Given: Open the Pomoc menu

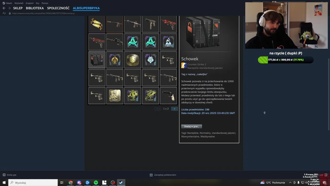Looking at the screenshot, I should coord(45,3).
